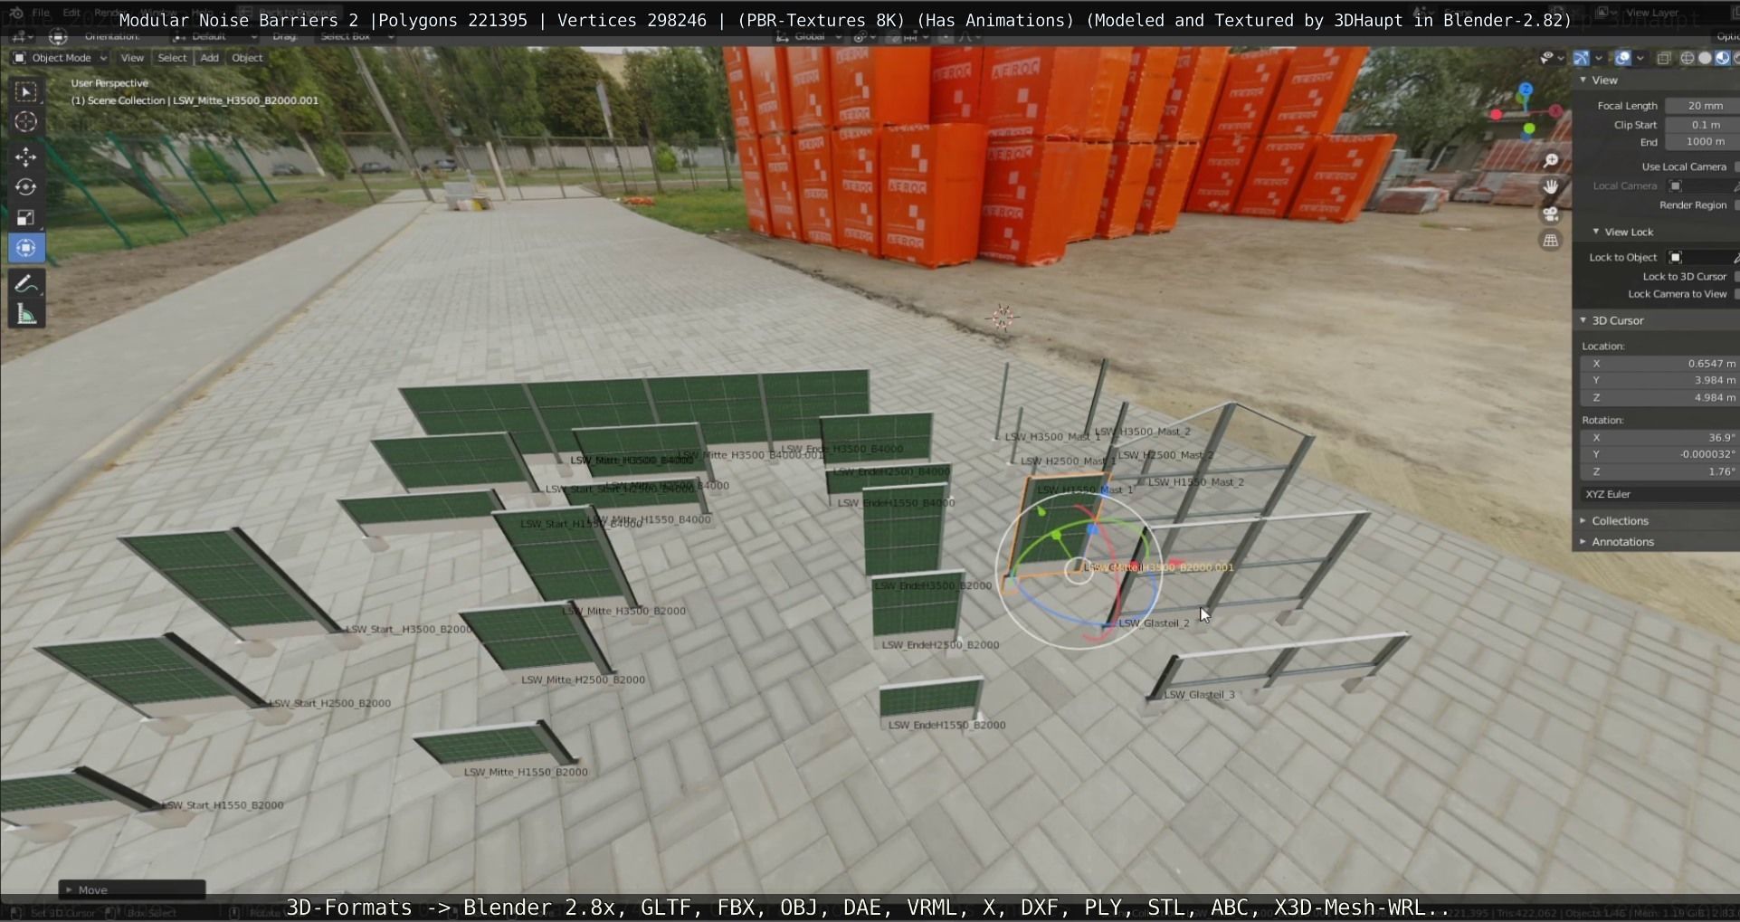The width and height of the screenshot is (1740, 922).
Task: Toggle viewport gizmos display
Action: (x=1581, y=58)
